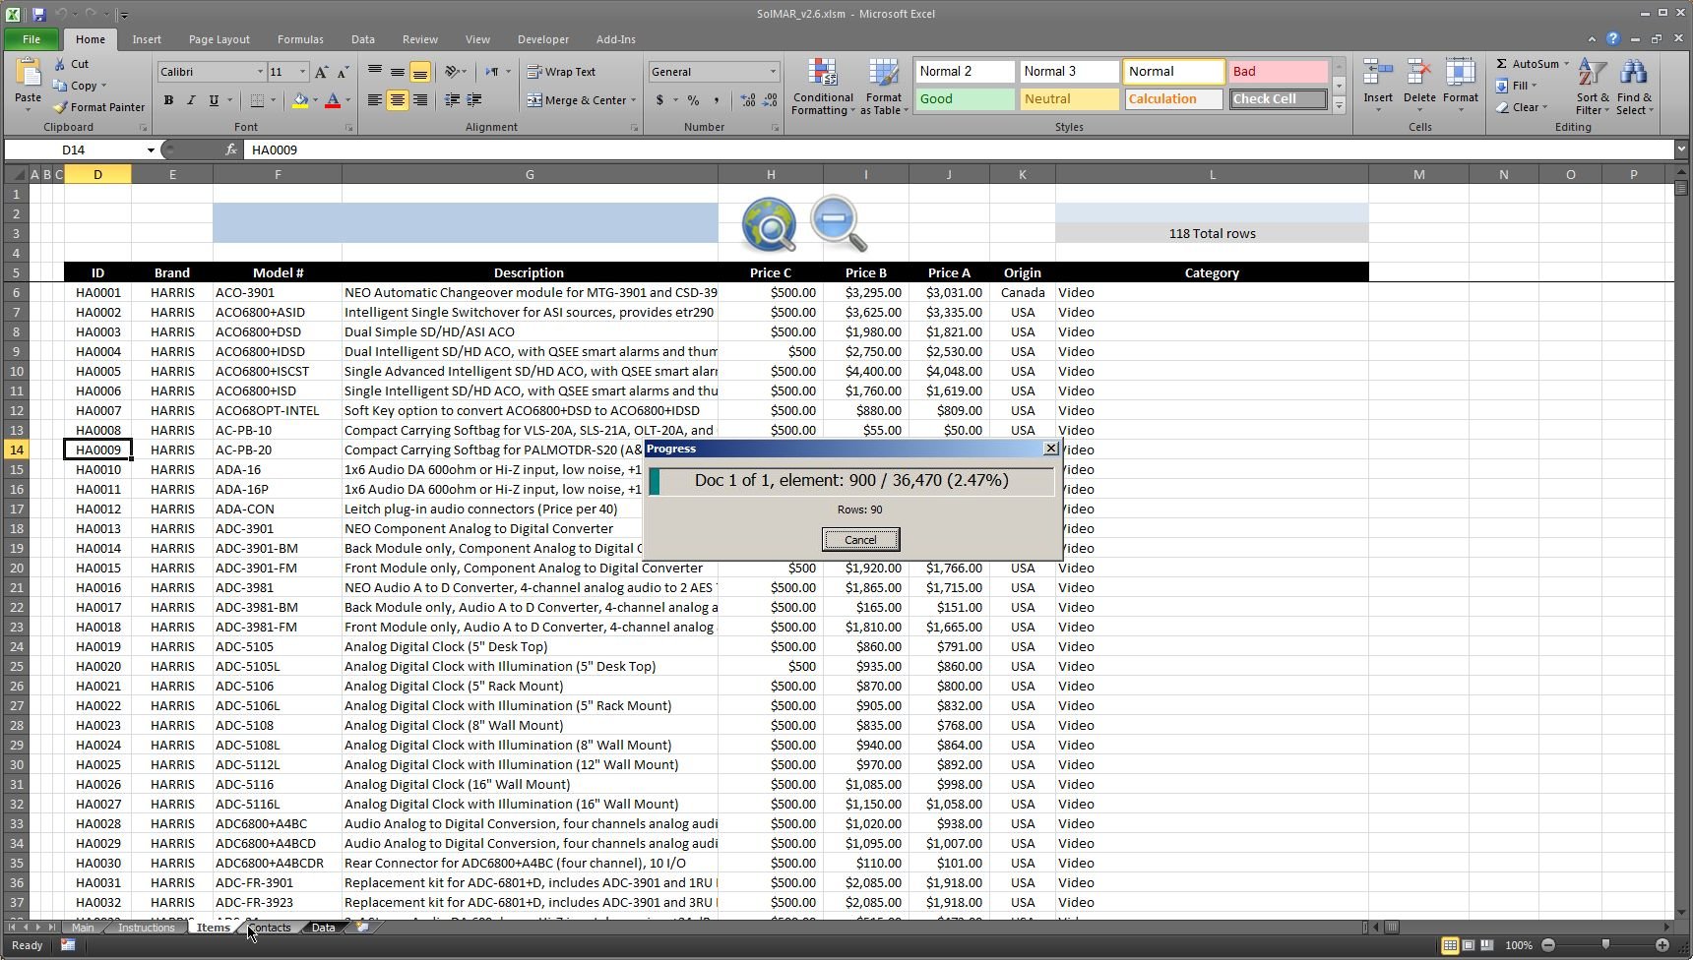Viewport: 1693px width, 960px height.
Task: Open the font name Calibri dropdown
Action: (260, 72)
